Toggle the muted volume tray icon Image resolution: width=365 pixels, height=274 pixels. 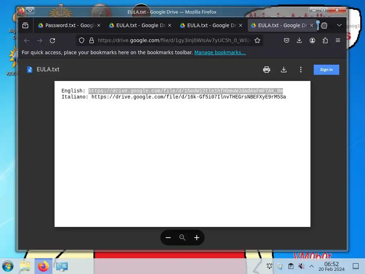click(302, 266)
